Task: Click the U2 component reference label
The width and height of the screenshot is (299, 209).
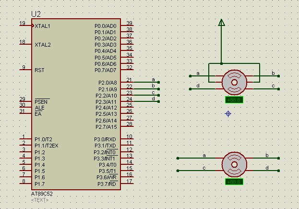Action: coord(36,14)
